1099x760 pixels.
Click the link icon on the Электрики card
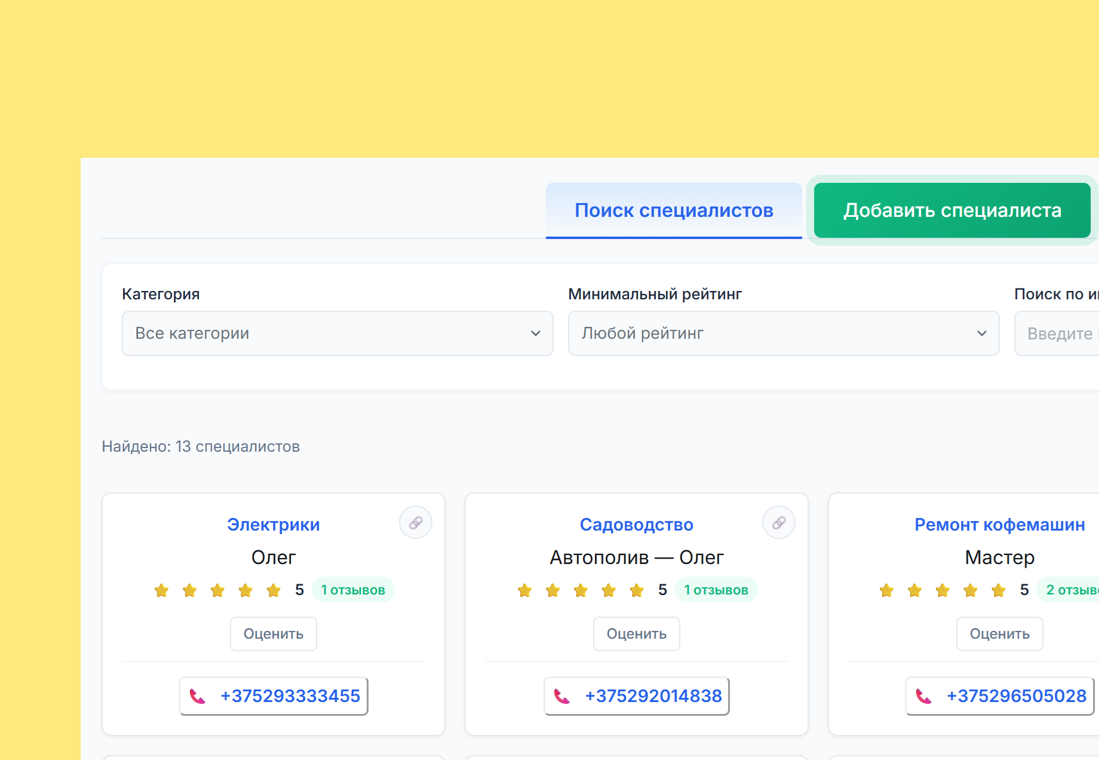pyautogui.click(x=416, y=522)
